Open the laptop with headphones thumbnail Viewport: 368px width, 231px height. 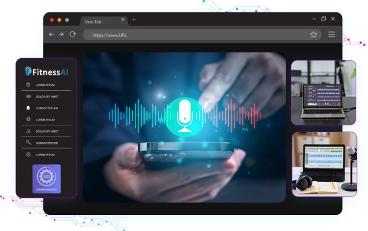[x=324, y=164]
